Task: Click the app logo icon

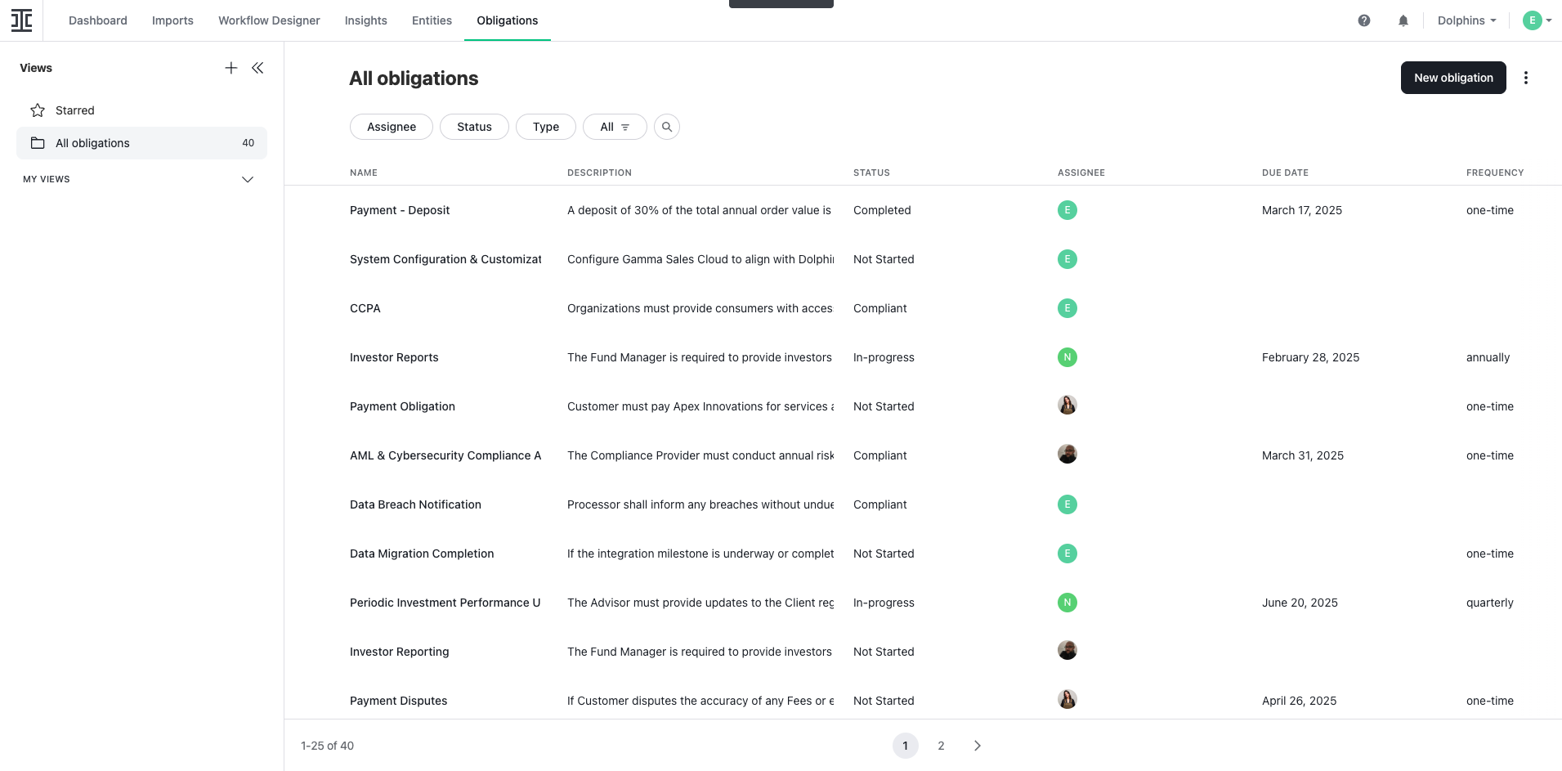Action: click(x=21, y=20)
